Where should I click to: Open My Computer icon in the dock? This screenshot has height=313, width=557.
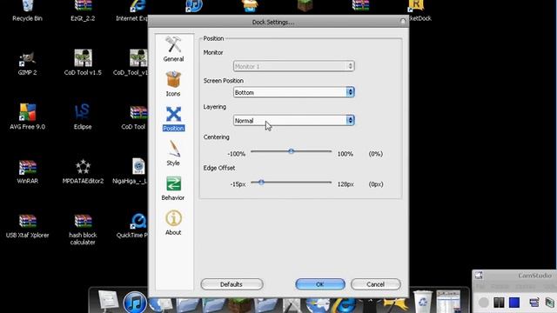108,301
